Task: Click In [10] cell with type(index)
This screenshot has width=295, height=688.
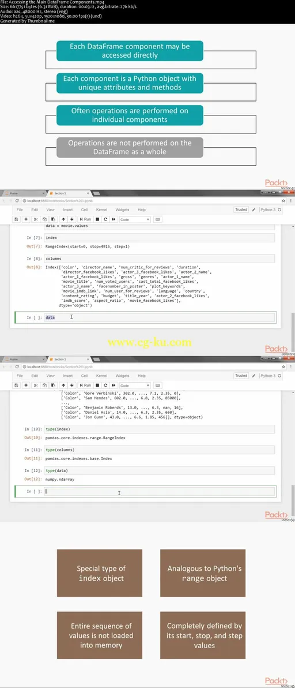Action: pos(160,429)
